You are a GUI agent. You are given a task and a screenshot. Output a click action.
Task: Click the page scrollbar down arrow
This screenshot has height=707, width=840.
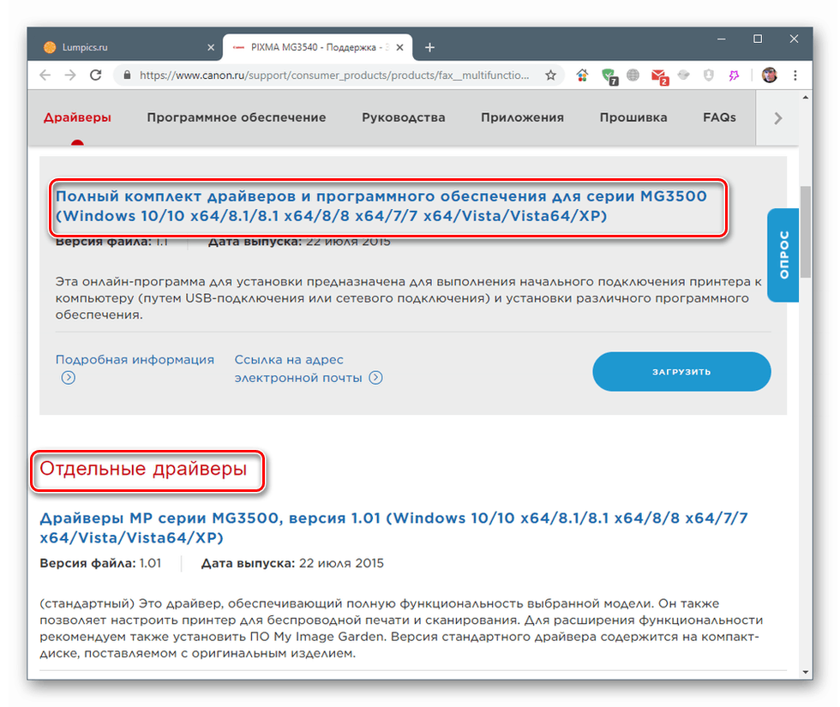pos(805,672)
